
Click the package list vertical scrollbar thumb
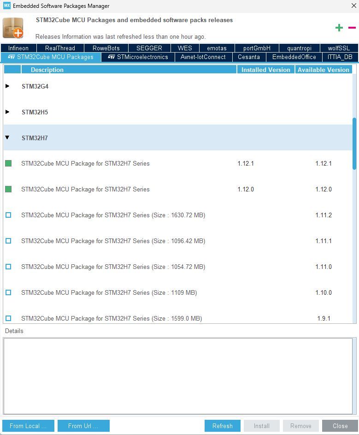(354, 143)
